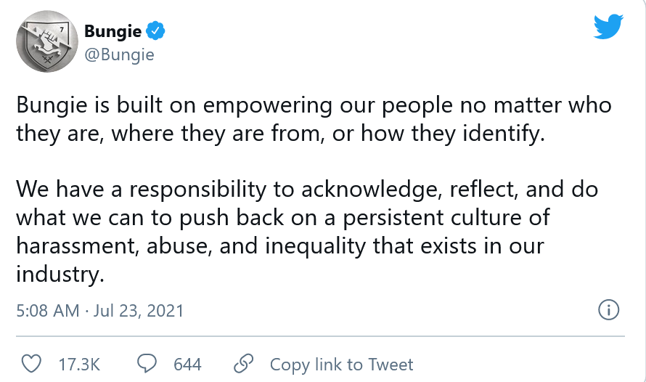Screen dimensions: 646x382
Task: Open the Twitter info icon
Action: (608, 311)
